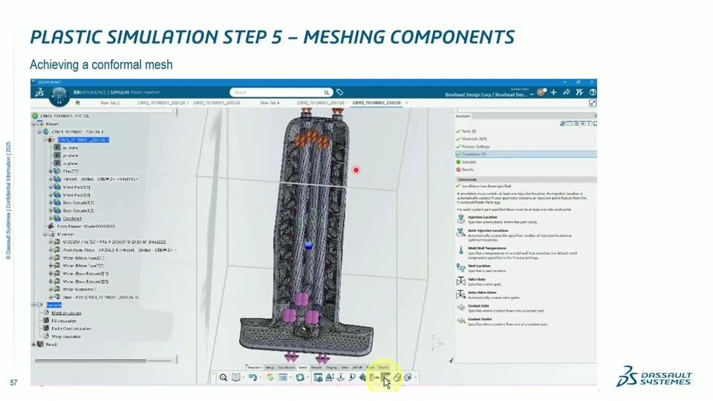
Task: Click the expand viewport icon at top right
Action: coord(593,103)
